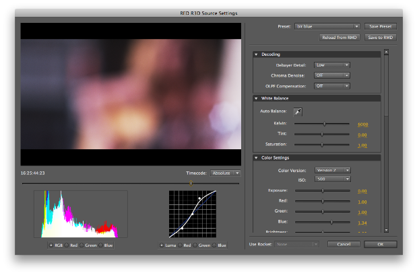Viewport: 417px width, 275px height.
Task: Click the Saturation value 1.00
Action: point(362,145)
